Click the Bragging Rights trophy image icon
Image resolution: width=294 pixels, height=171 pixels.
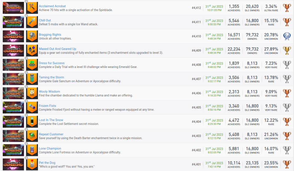(x=32, y=36)
